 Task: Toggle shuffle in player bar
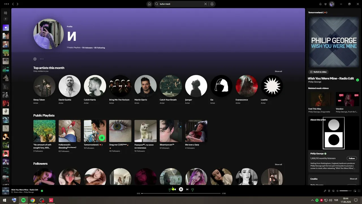click(169, 189)
